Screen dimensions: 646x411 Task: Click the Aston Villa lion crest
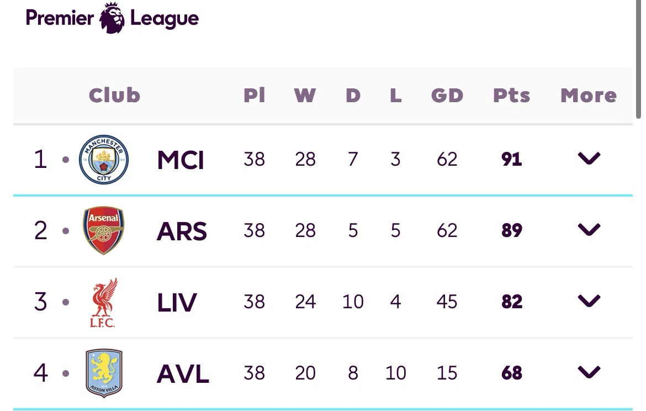[x=104, y=373]
